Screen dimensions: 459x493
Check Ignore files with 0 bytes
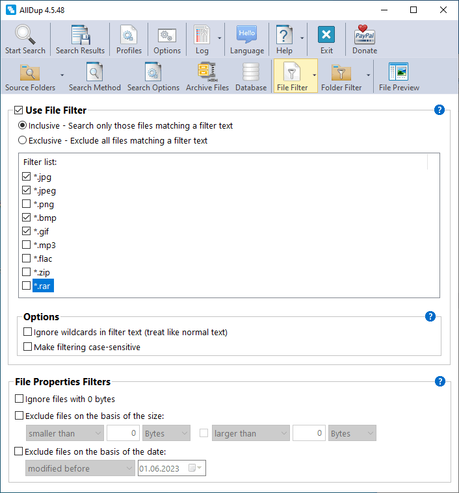[x=19, y=399]
